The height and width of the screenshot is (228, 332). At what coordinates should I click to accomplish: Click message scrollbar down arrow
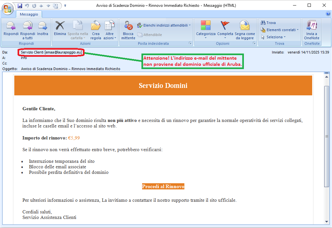(x=327, y=222)
